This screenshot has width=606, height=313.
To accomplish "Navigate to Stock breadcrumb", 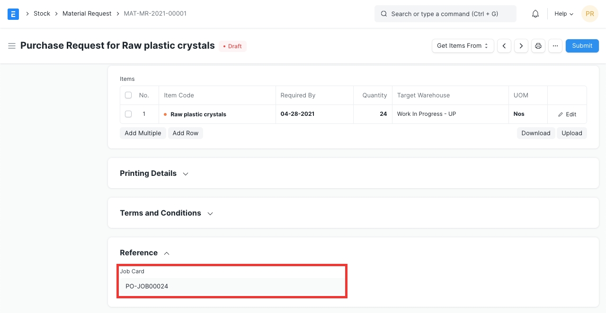I will [x=42, y=14].
